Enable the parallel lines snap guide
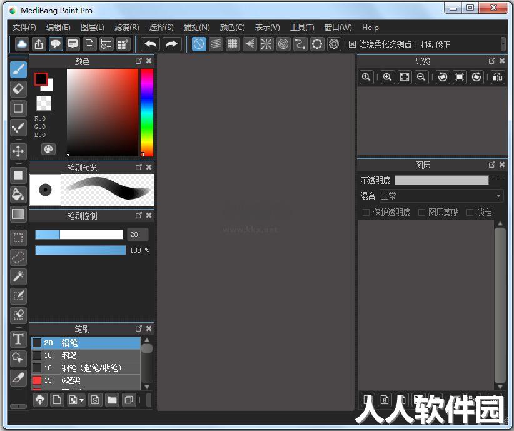 pyautogui.click(x=216, y=44)
